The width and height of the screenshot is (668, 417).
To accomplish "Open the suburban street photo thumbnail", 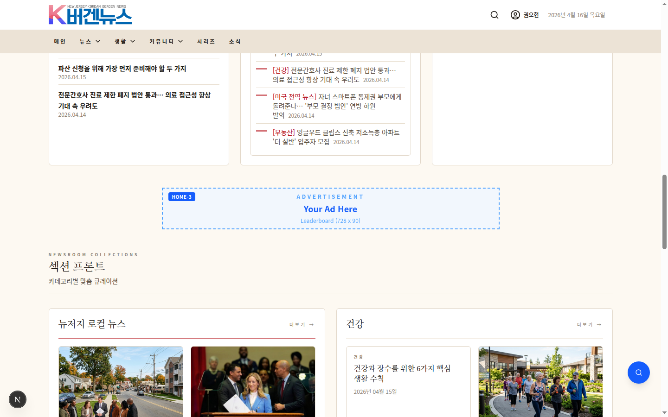I will coord(121,382).
